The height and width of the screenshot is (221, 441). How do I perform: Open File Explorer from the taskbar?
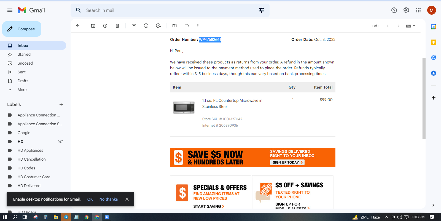56,217
